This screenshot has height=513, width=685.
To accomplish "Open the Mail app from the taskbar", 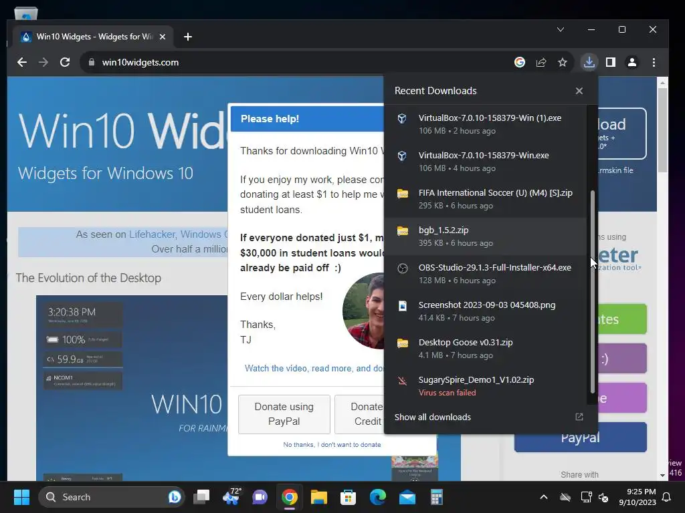I will click(x=407, y=497).
